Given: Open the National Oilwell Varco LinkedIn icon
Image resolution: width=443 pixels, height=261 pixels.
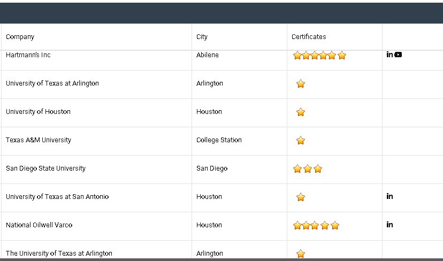Looking at the screenshot, I should click(389, 225).
